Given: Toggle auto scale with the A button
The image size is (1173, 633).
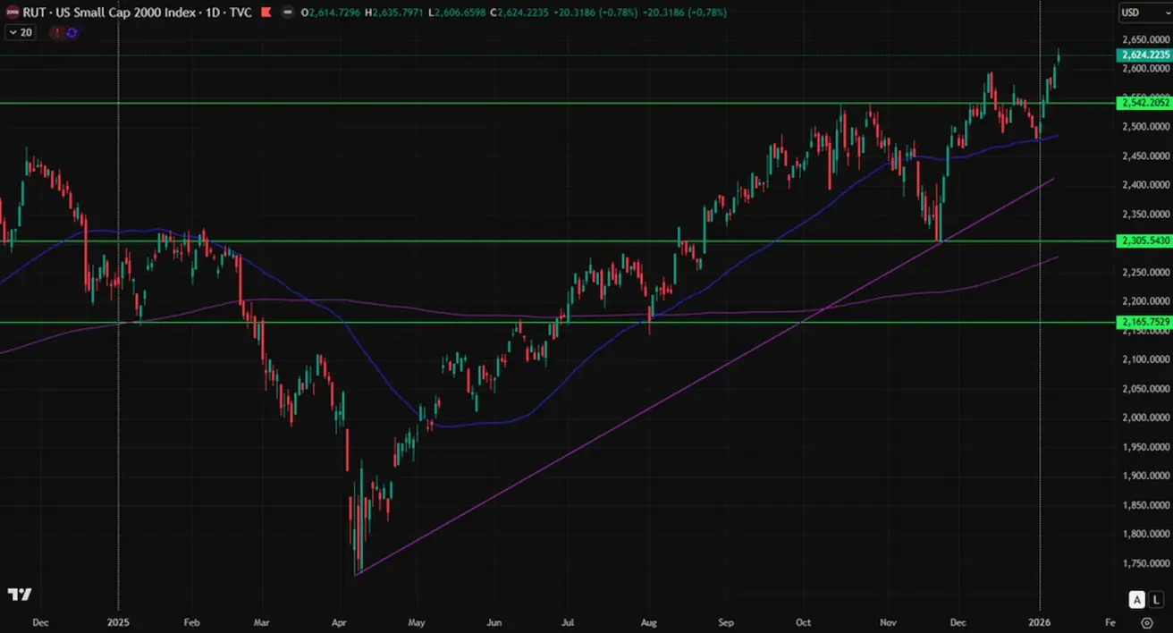Looking at the screenshot, I should pyautogui.click(x=1136, y=599).
